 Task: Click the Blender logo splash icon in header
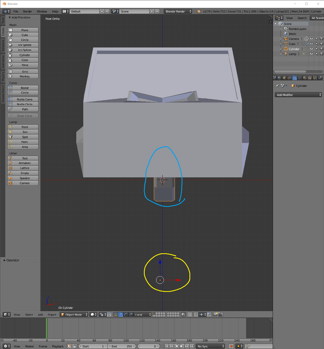199,11
